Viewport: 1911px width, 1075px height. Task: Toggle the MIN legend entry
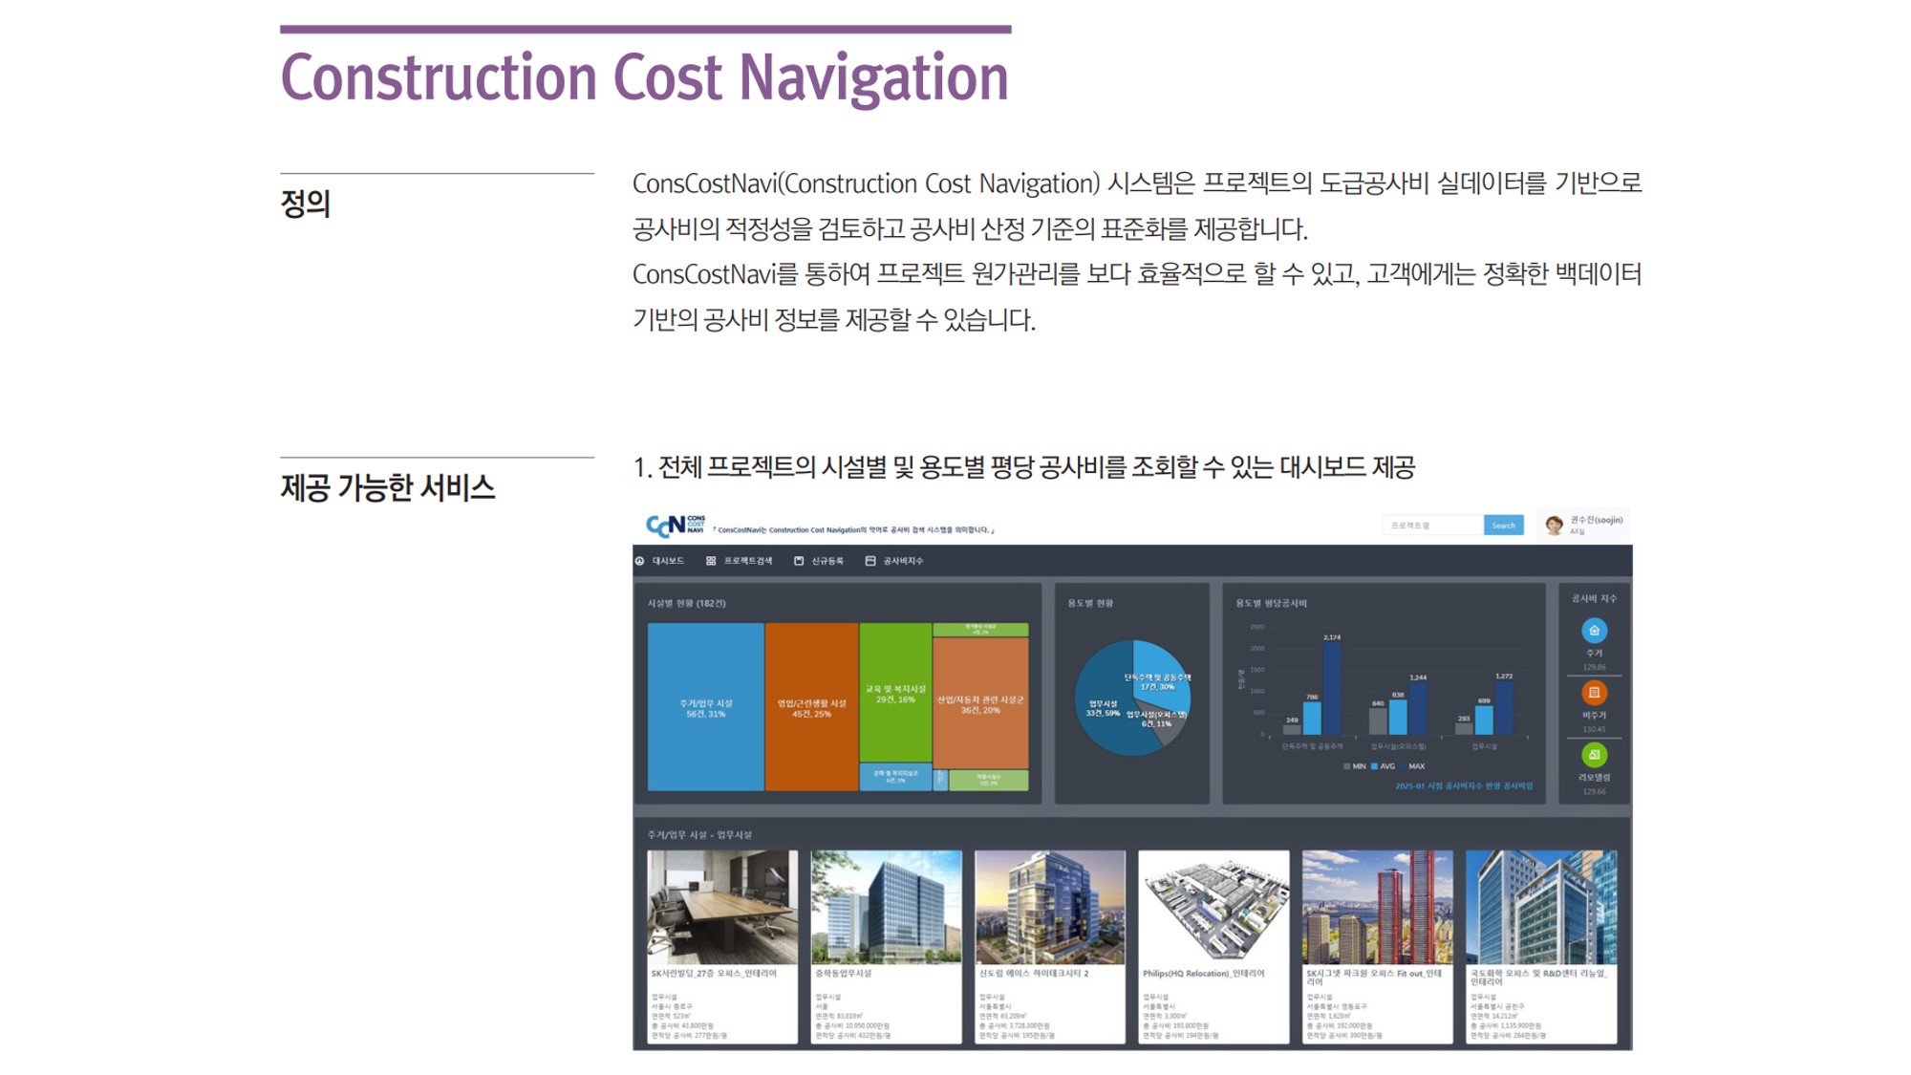(x=1355, y=766)
